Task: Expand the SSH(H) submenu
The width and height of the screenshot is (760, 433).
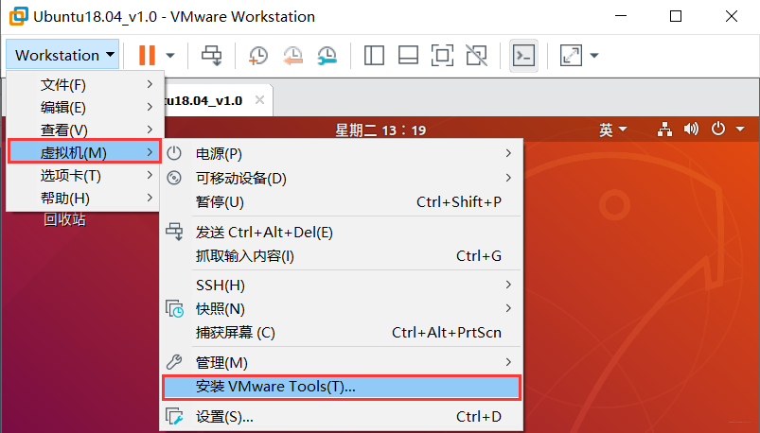Action: click(x=342, y=285)
